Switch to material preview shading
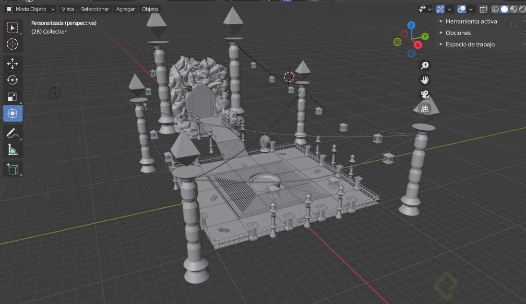 [513, 9]
